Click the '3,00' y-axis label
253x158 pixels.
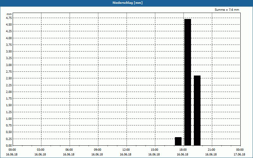(x=9, y=65)
